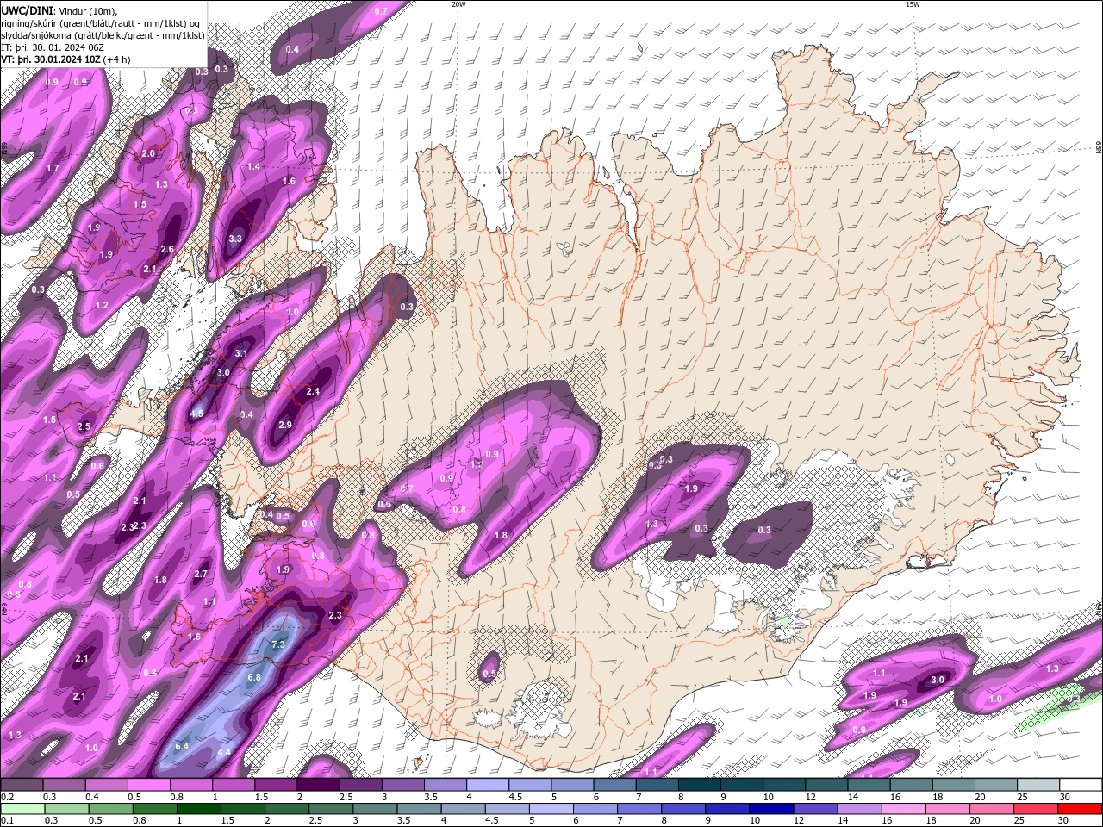
Task: Pick the deep blue swatch above lower-row label 10
Action: [771, 809]
